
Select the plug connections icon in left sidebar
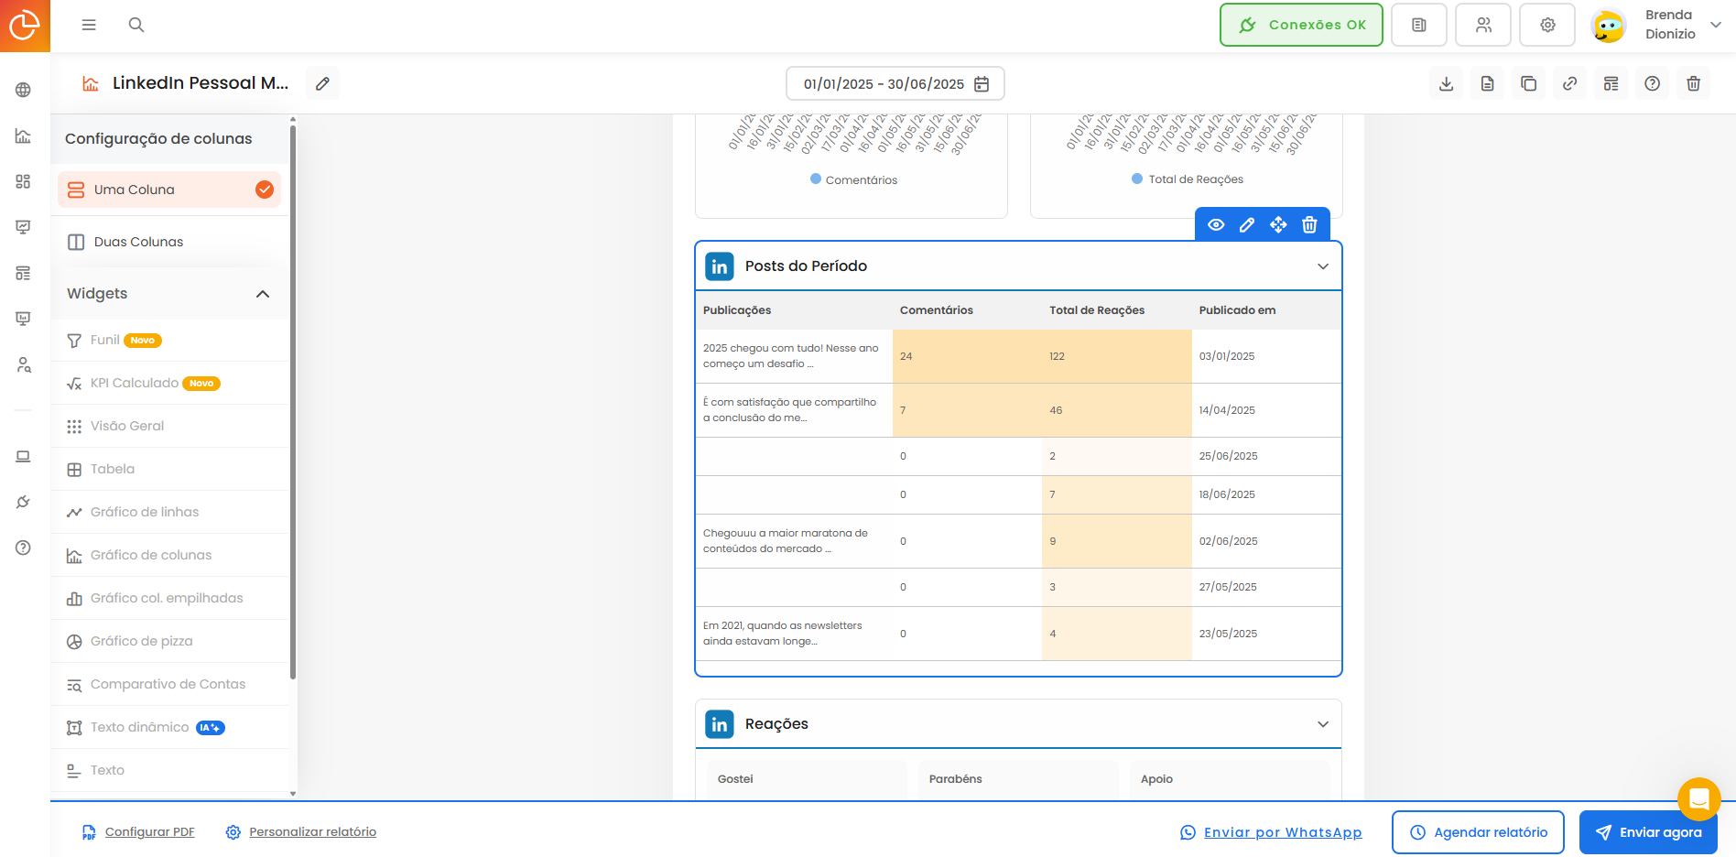[23, 502]
